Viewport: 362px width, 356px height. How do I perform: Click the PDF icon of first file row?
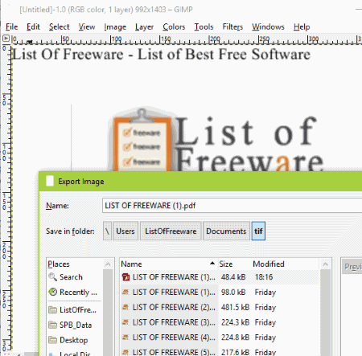click(125, 277)
